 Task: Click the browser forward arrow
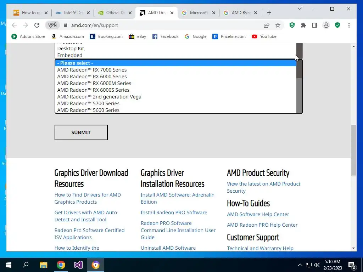(26, 25)
